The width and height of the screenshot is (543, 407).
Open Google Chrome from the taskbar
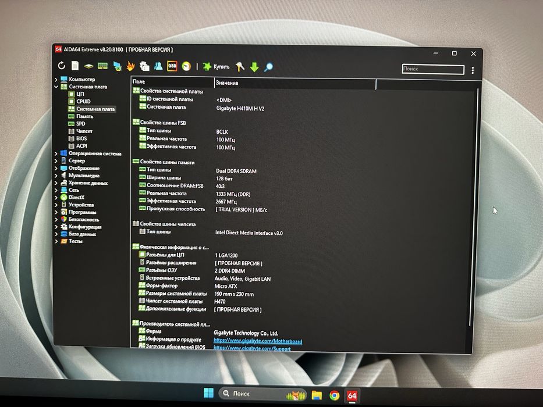[x=334, y=395]
